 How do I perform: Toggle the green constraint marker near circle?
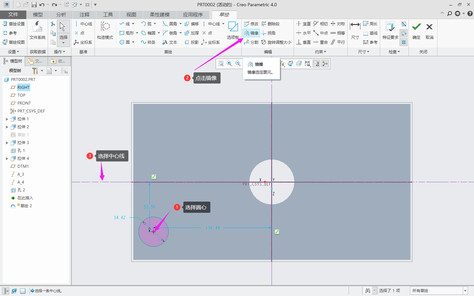pos(154,177)
